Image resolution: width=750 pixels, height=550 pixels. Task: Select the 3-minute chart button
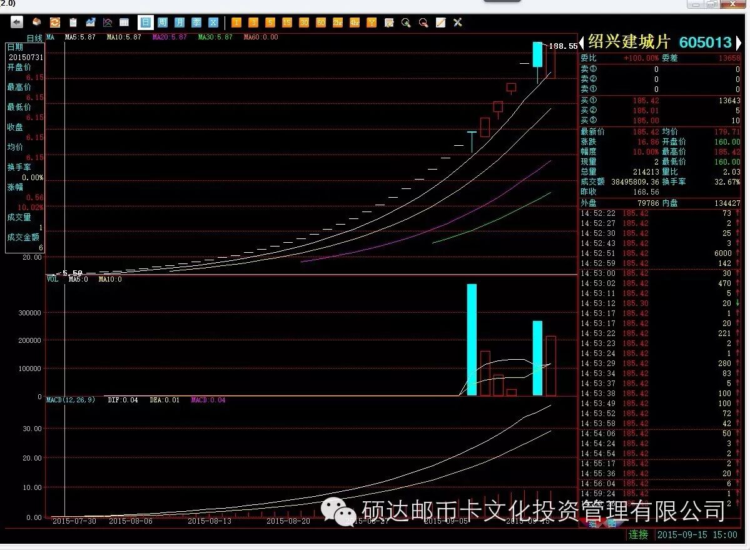click(x=253, y=23)
